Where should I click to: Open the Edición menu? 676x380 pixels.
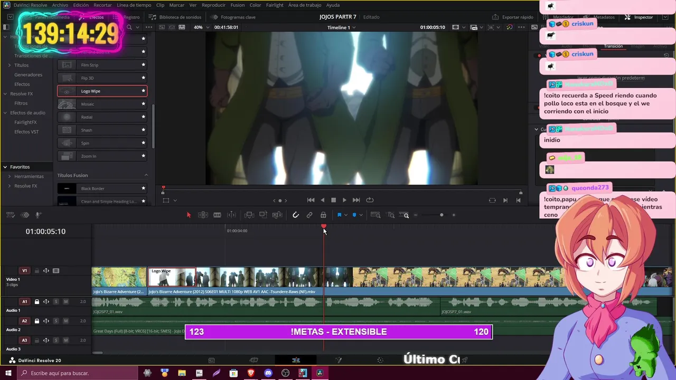(81, 5)
